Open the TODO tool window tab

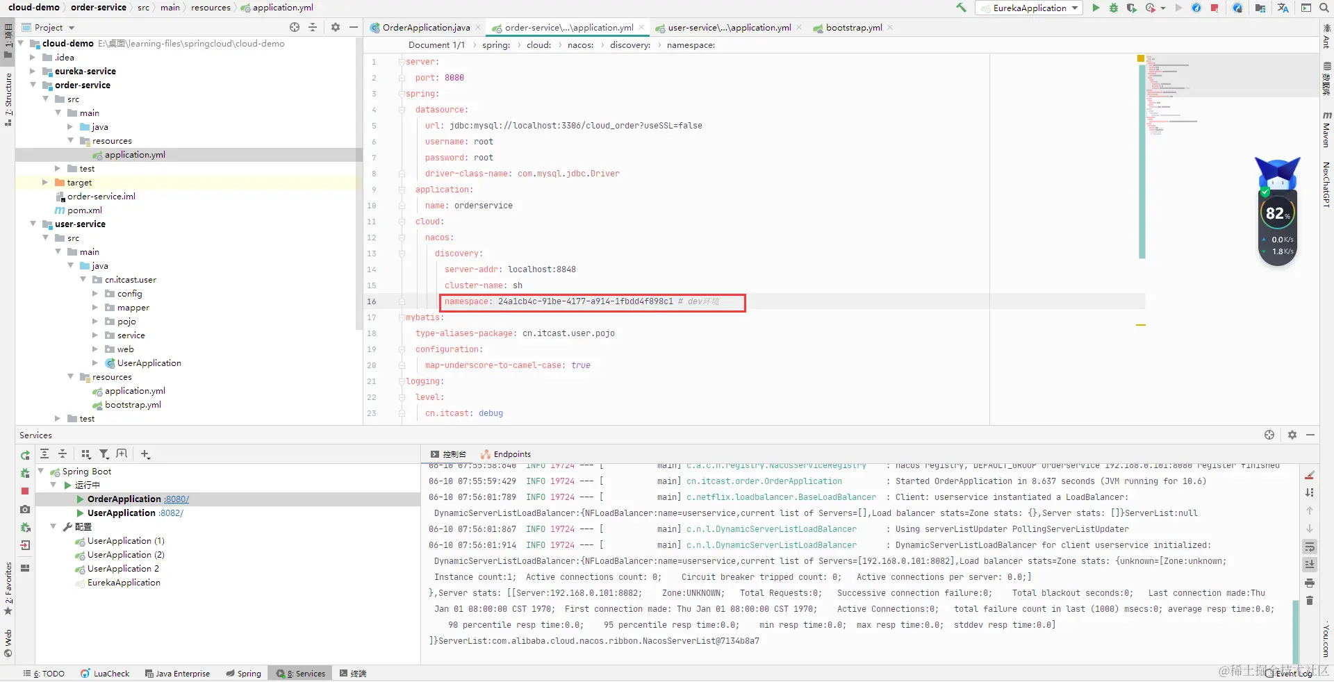pyautogui.click(x=44, y=673)
